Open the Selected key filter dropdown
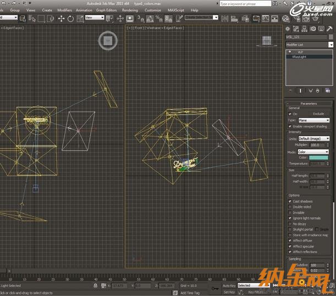 (254, 286)
